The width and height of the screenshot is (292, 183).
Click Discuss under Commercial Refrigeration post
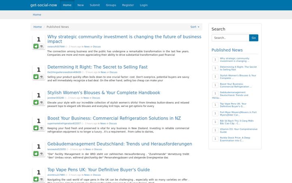pos(113,124)
